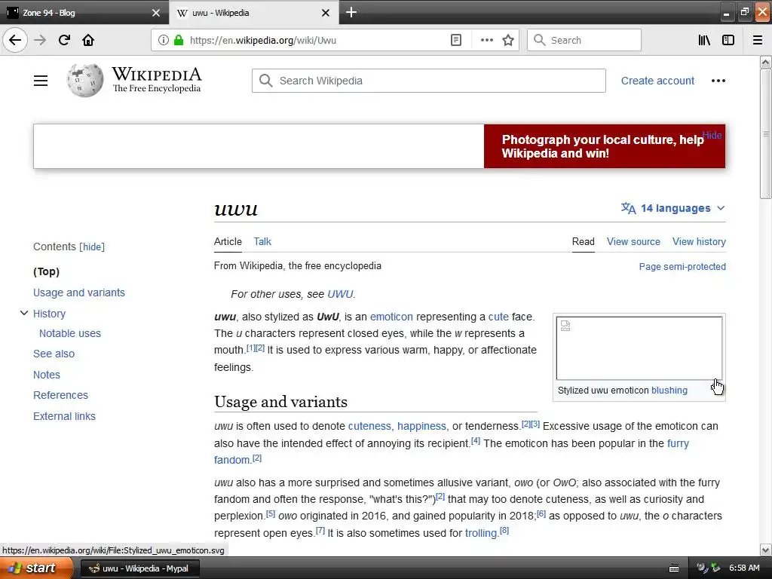Click the first icon in the system tray
The width and height of the screenshot is (772, 579).
click(x=702, y=568)
